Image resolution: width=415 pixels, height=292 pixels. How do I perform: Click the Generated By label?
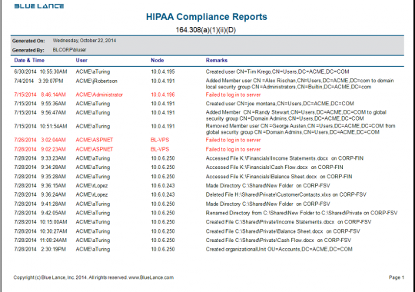(x=28, y=50)
